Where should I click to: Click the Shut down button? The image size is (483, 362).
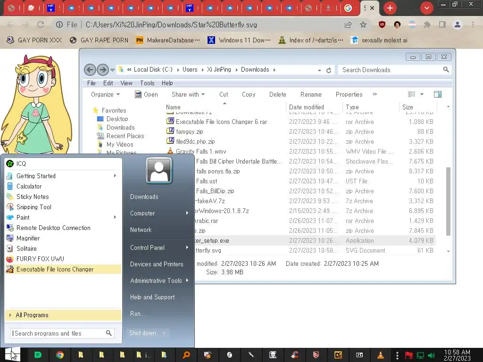tap(142, 333)
